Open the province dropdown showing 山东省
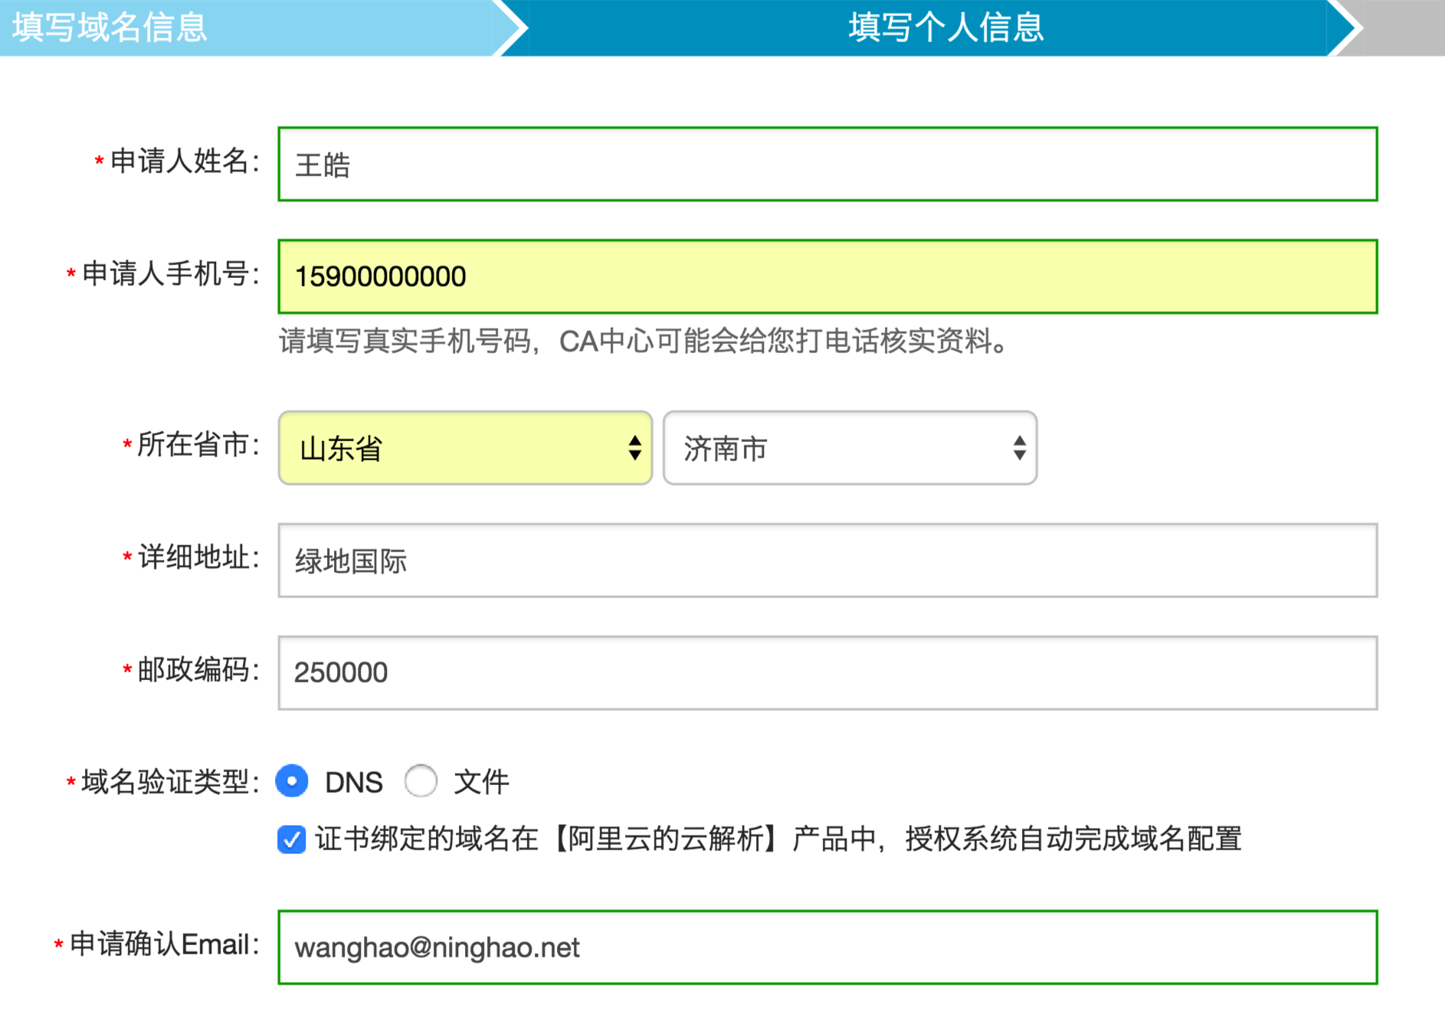Viewport: 1445px width, 1011px height. (464, 448)
